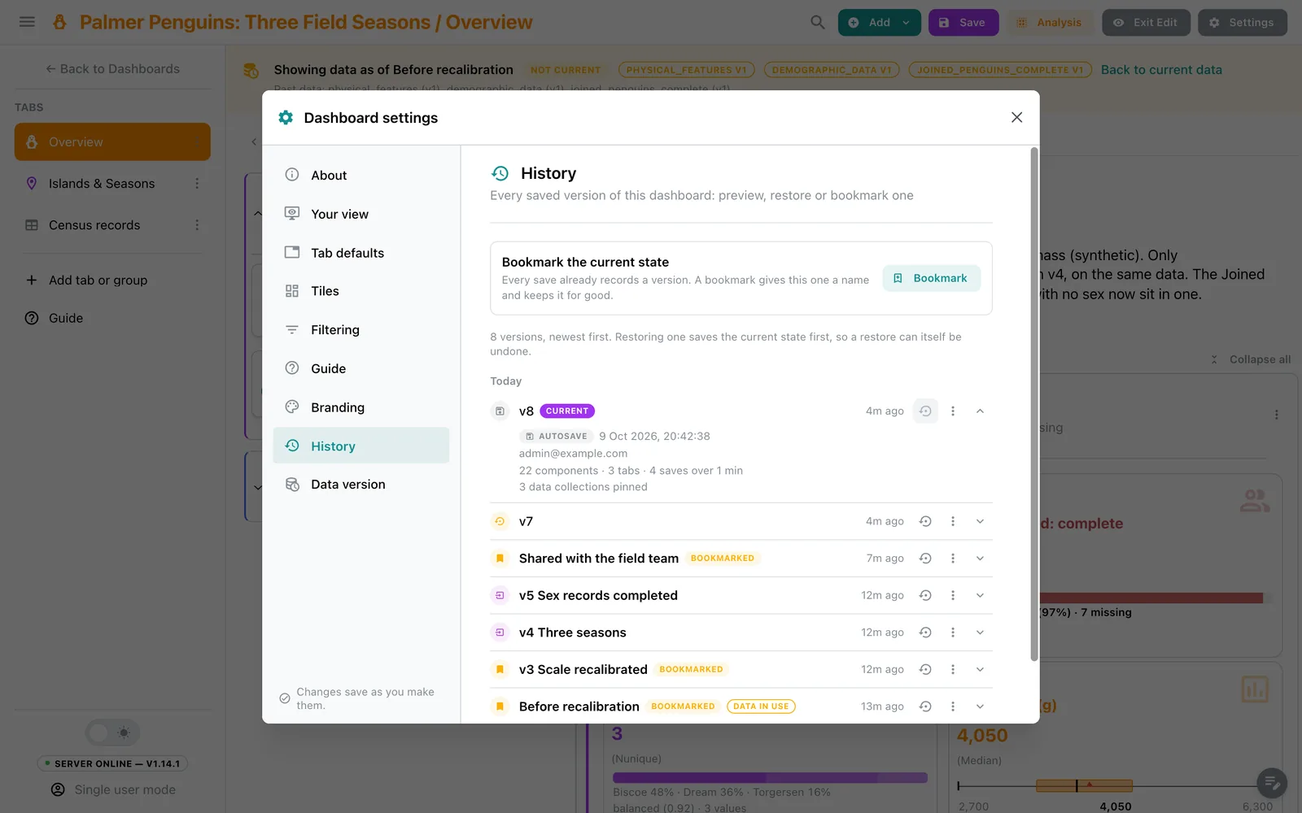Save the dashboard
This screenshot has height=813, width=1302.
pyautogui.click(x=962, y=23)
